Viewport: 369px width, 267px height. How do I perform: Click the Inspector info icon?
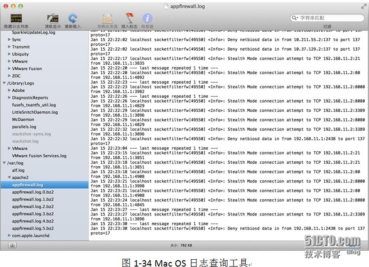point(147,18)
